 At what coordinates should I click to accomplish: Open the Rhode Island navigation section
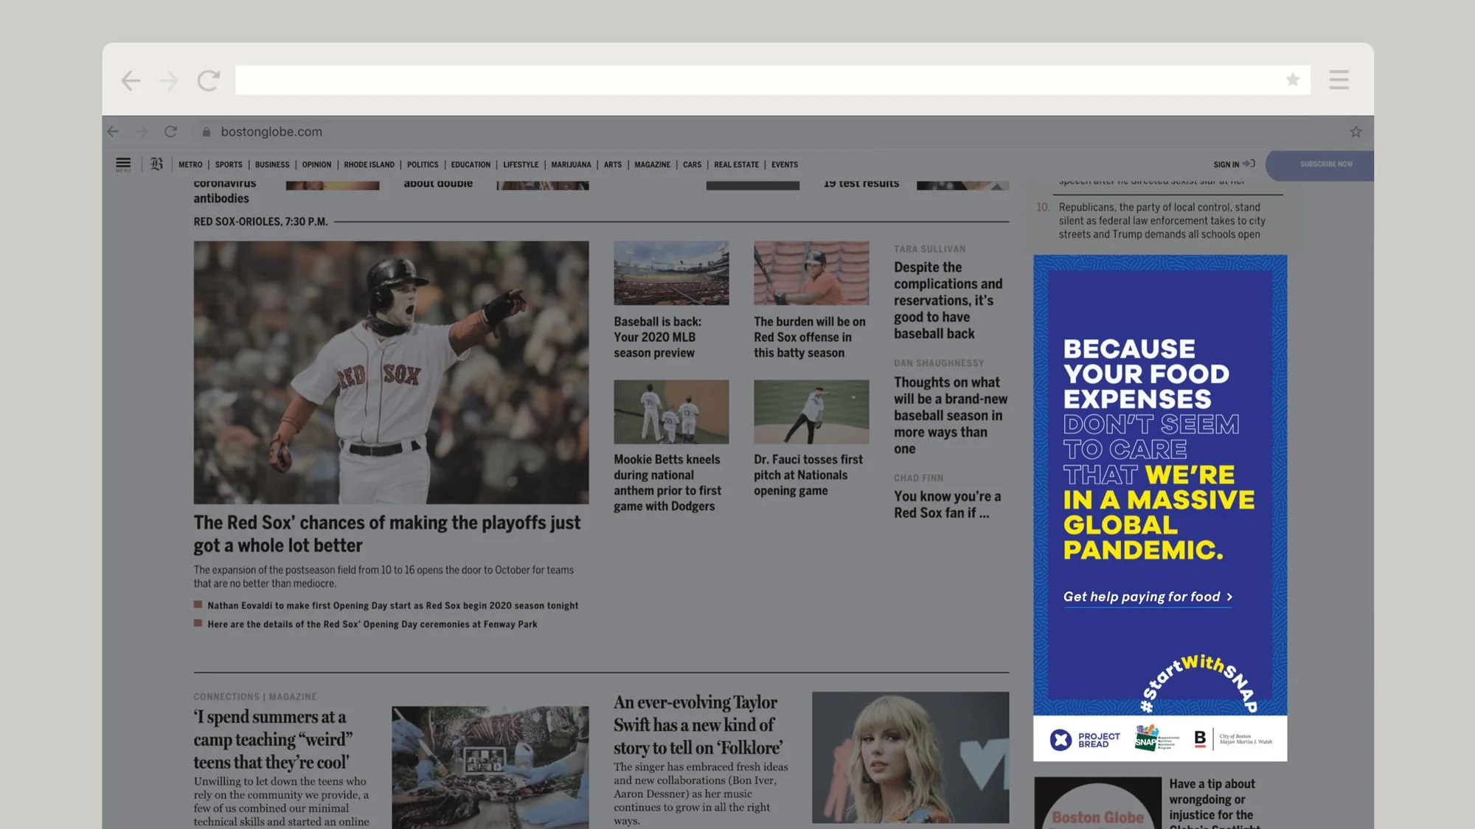[x=369, y=165]
